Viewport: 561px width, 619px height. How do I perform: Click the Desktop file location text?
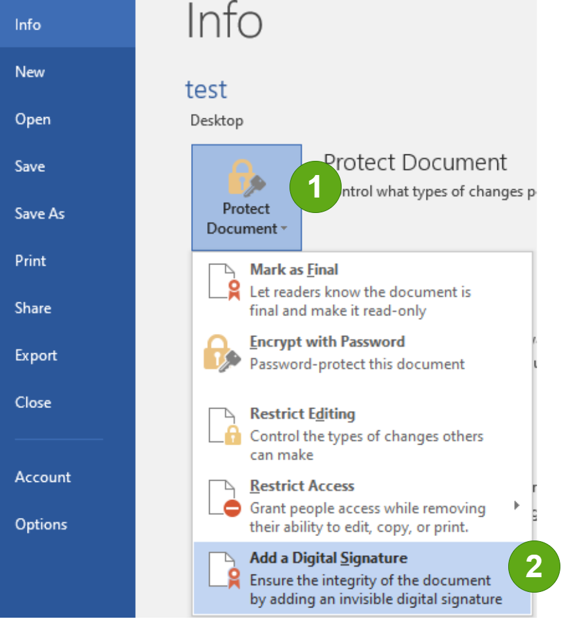(217, 120)
